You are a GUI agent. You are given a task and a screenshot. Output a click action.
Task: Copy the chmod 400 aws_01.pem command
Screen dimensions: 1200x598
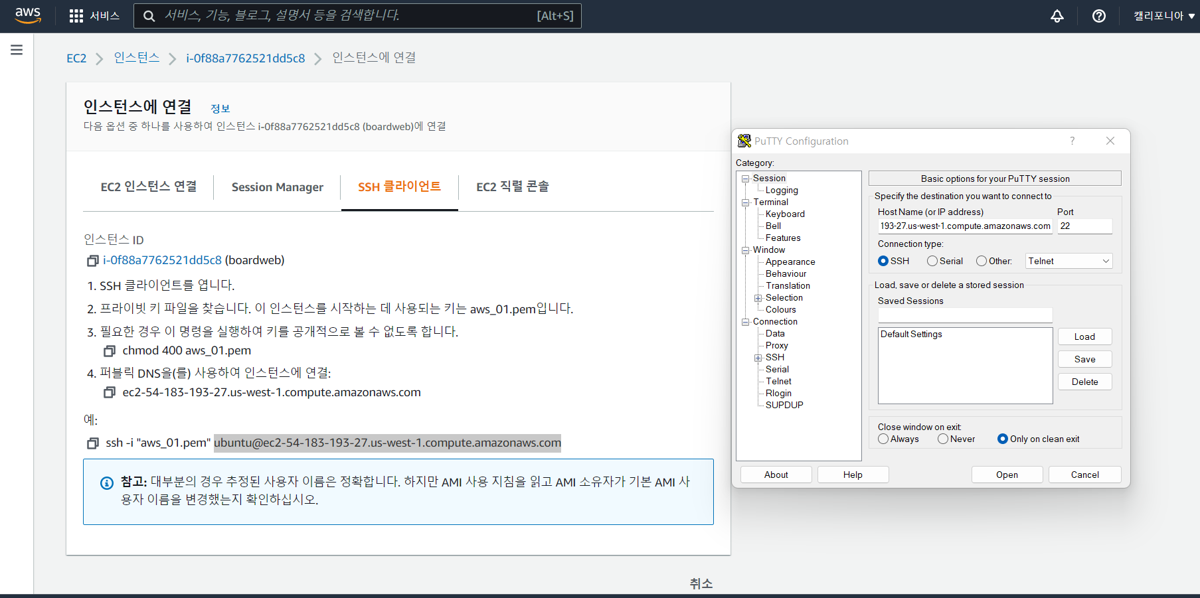pos(110,351)
